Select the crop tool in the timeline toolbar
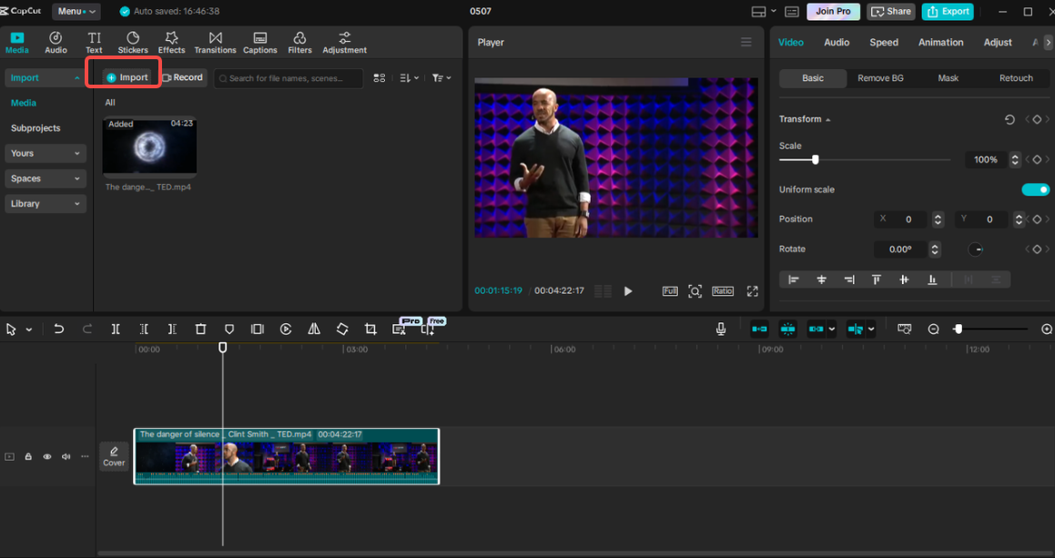Screen dimensions: 1055x558 click(370, 329)
